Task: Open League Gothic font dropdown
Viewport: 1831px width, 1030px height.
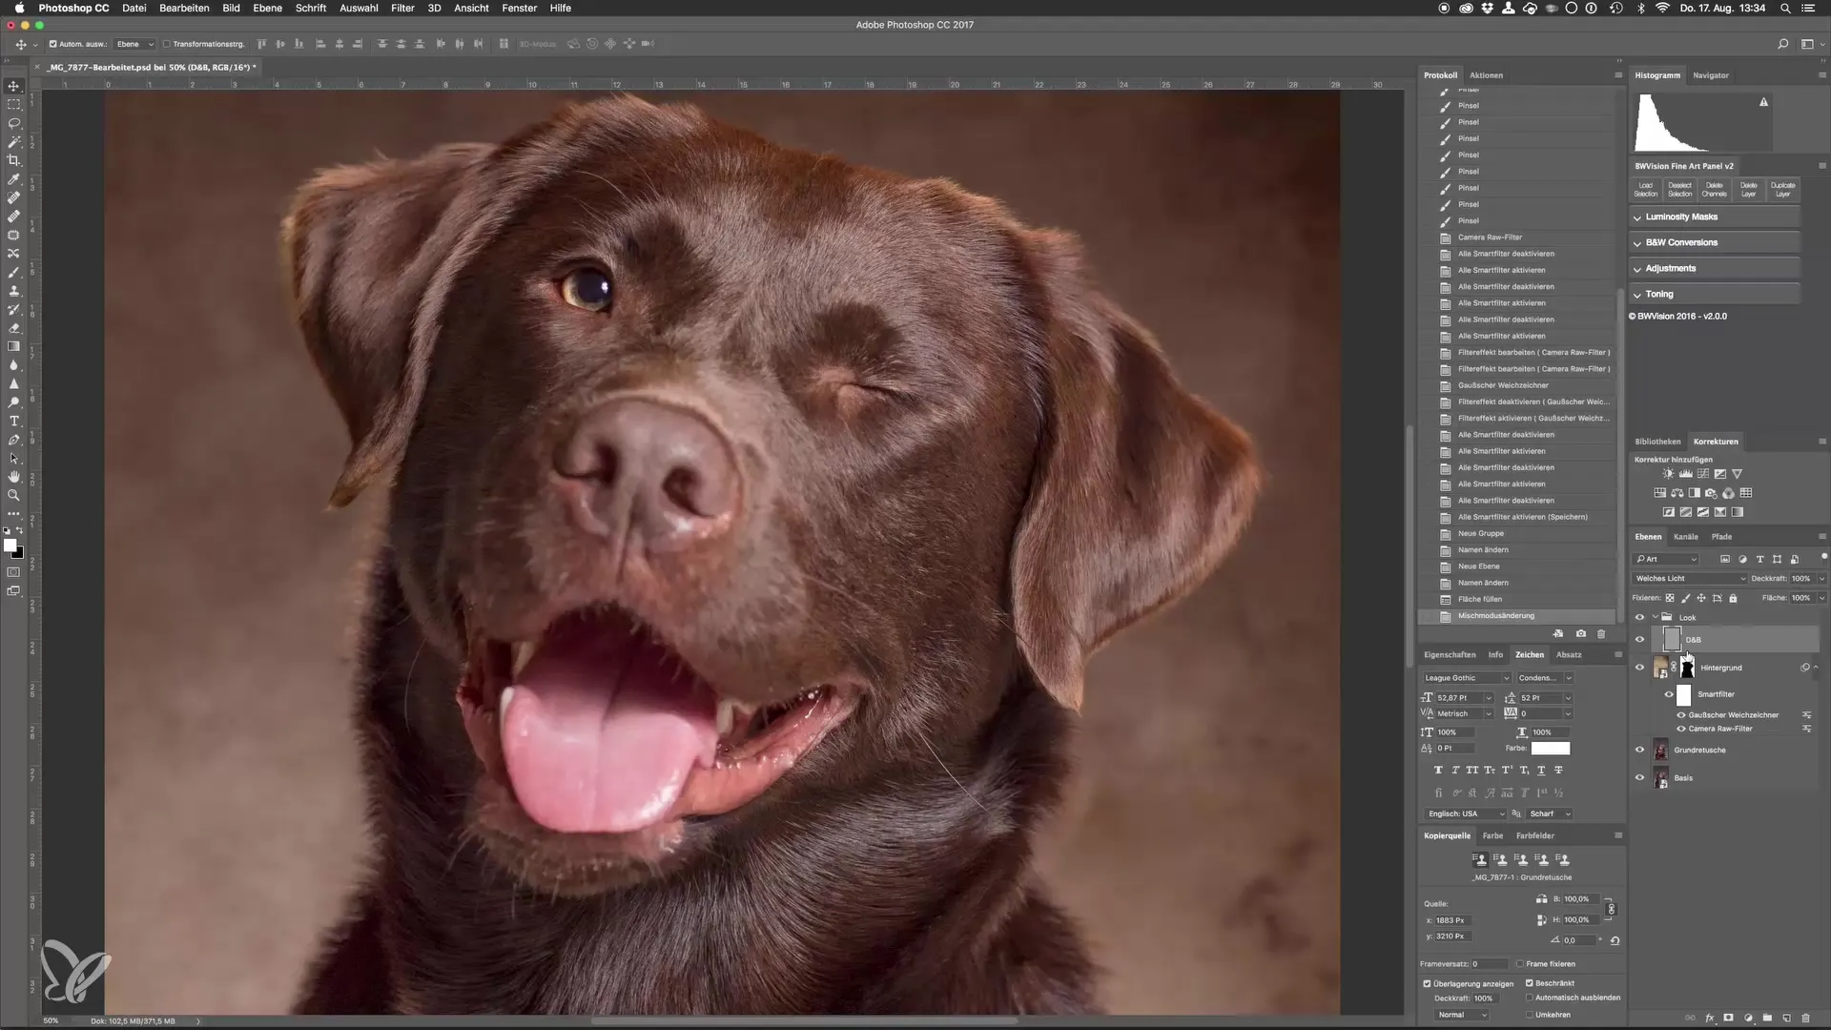Action: pyautogui.click(x=1467, y=678)
